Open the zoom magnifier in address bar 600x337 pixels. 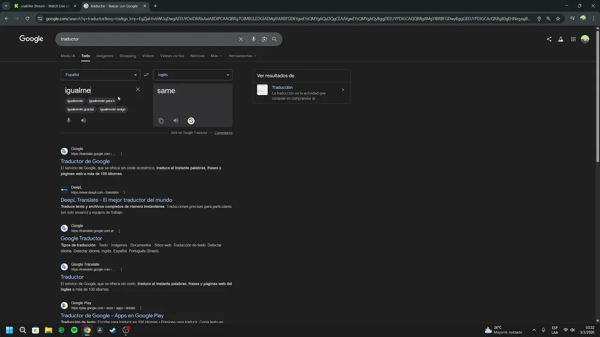pos(548,19)
